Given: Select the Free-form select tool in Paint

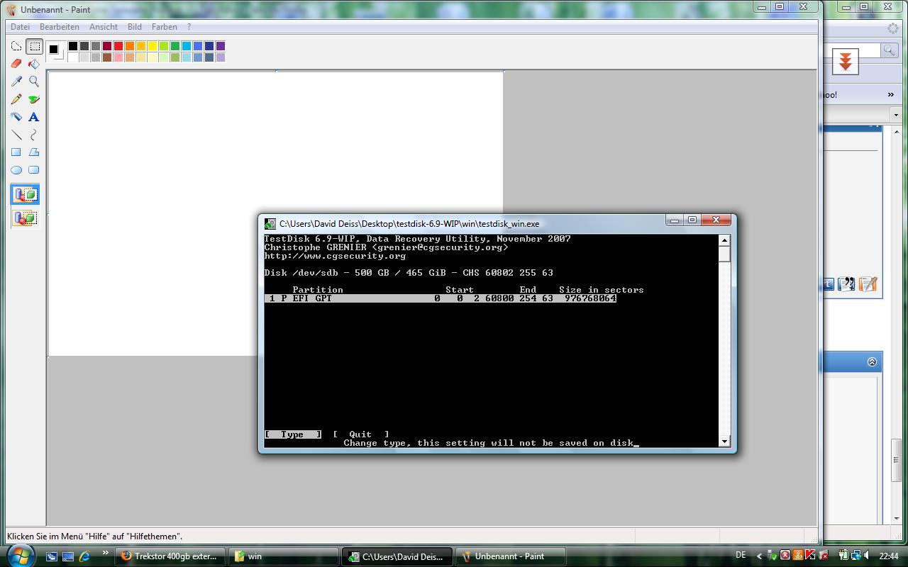Looking at the screenshot, I should pyautogui.click(x=16, y=47).
